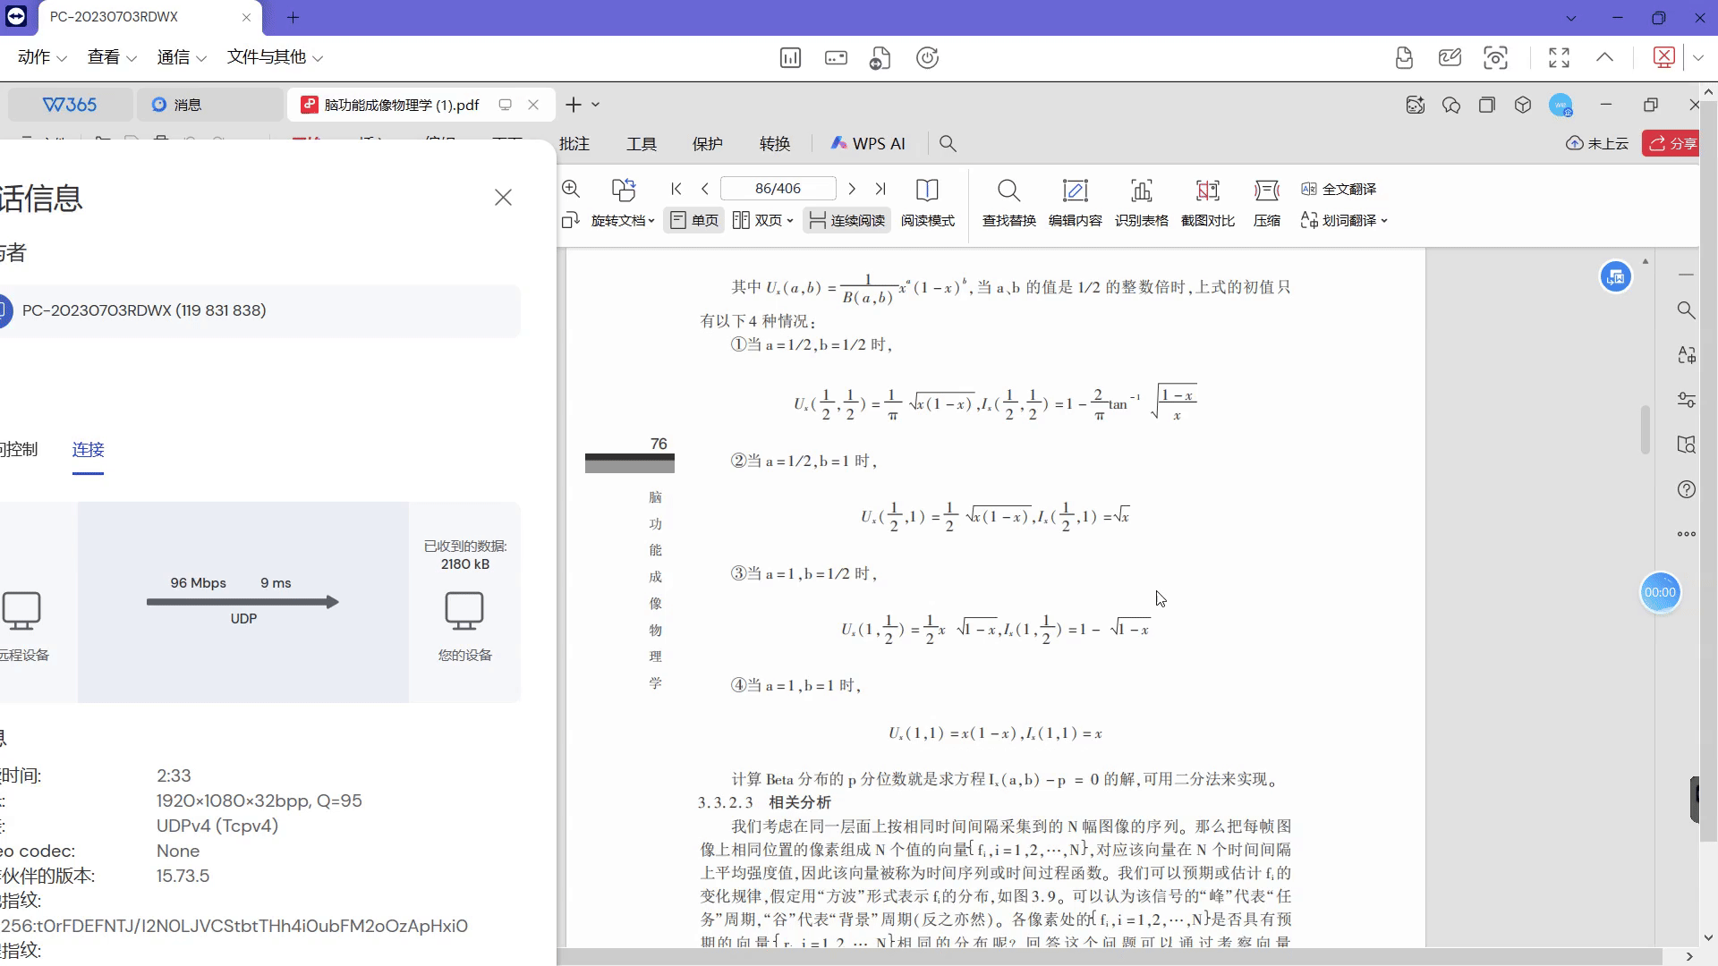Click the Compress PDF icon
This screenshot has width=1718, height=966.
(x=1266, y=191)
